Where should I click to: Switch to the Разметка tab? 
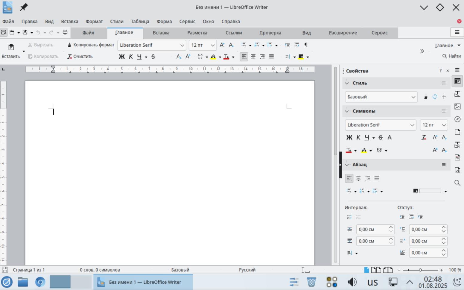[x=197, y=33]
